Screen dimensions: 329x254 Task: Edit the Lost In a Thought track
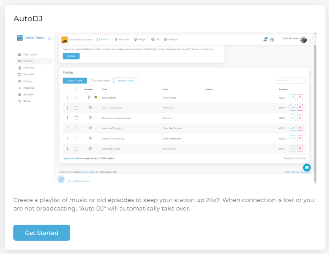(x=293, y=128)
